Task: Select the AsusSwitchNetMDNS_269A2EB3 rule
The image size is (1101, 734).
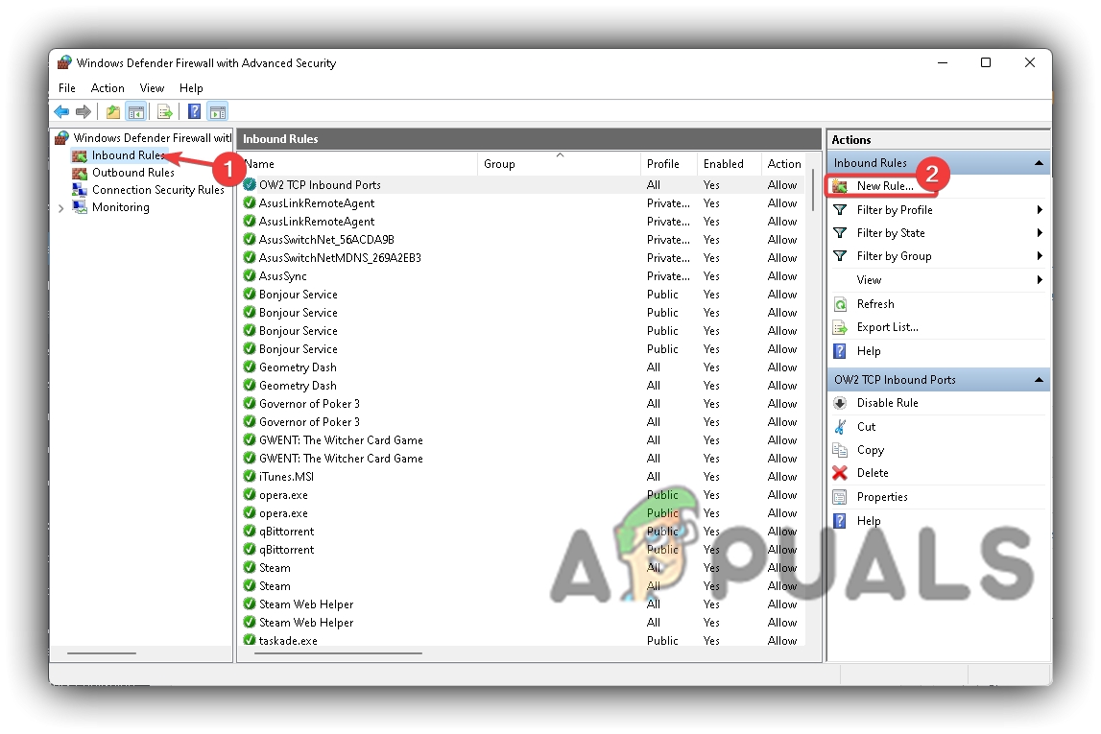Action: [523, 257]
